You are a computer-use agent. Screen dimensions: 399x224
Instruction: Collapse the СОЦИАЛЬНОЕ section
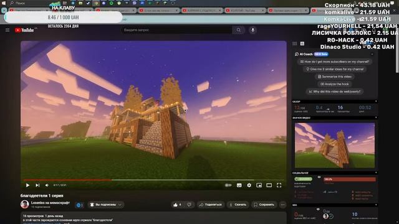[x=376, y=173]
